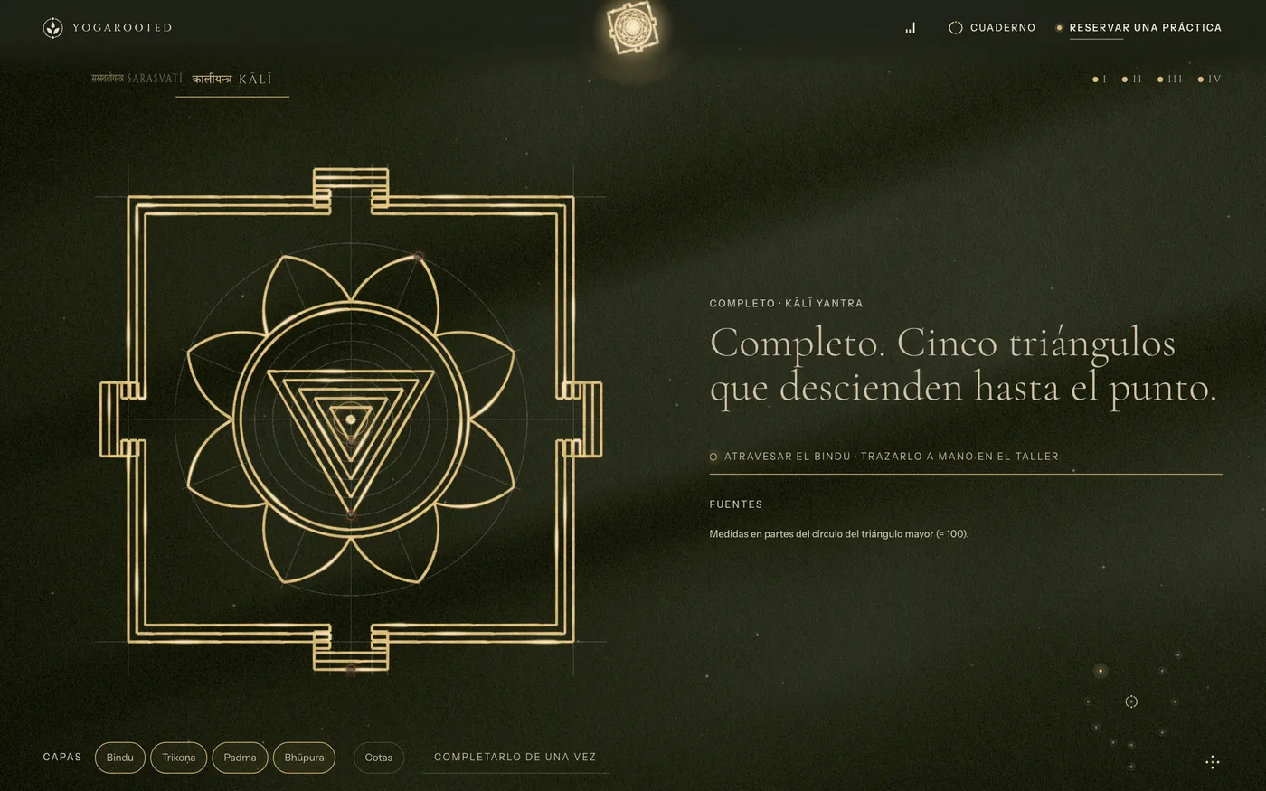1266x791 pixels.
Task: Toggle the Bhūpura layer chip
Action: coord(304,758)
